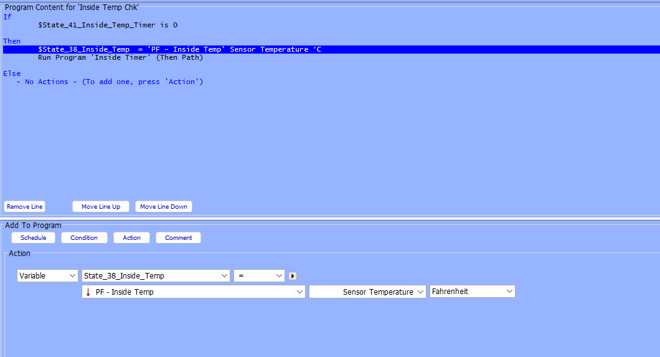Select the Else section header

12,74
